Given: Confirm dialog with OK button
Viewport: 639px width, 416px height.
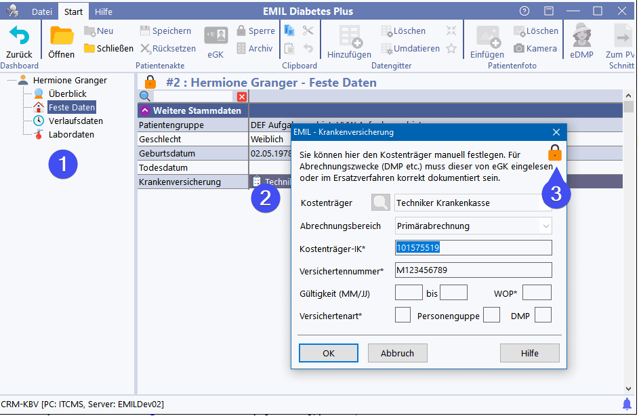Looking at the screenshot, I should coord(328,353).
